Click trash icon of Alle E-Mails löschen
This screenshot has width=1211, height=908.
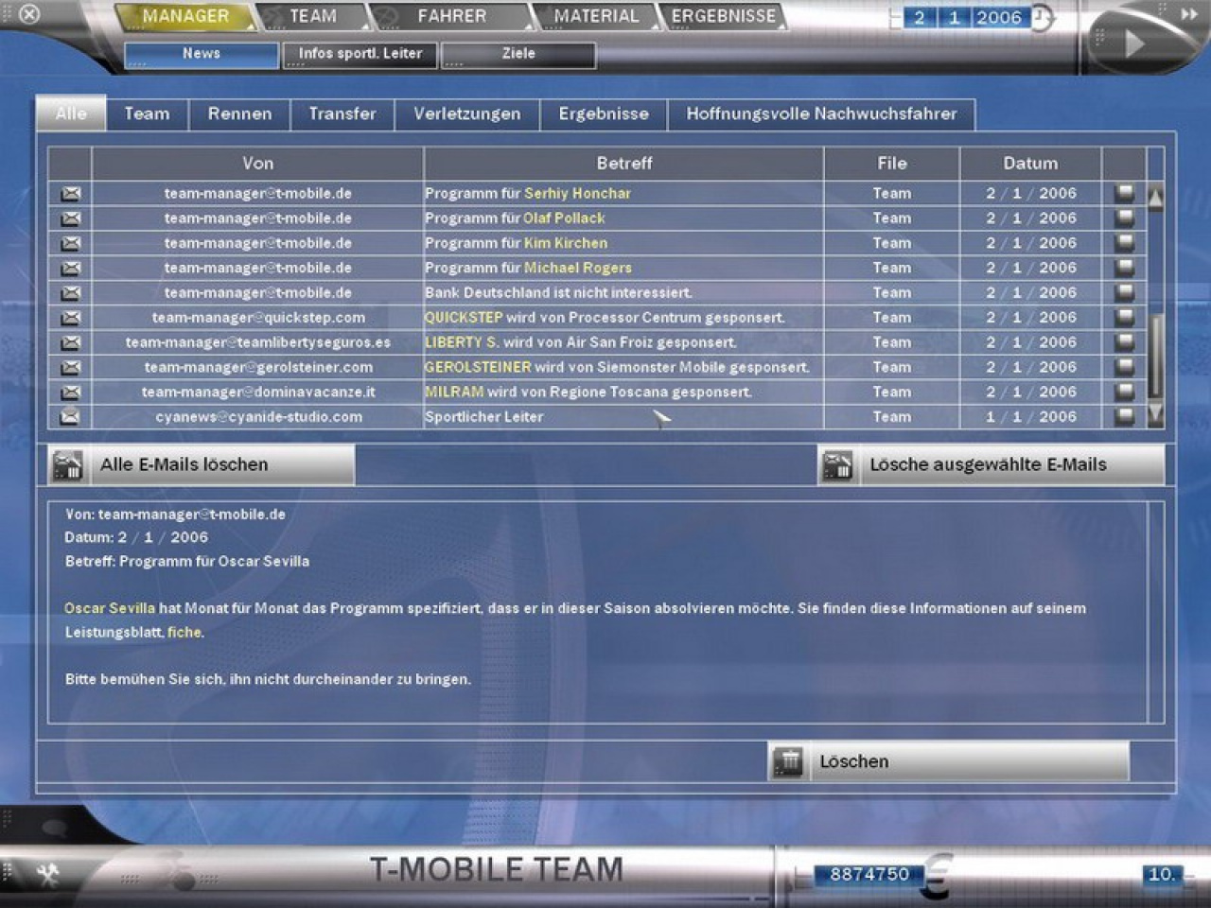click(x=67, y=464)
